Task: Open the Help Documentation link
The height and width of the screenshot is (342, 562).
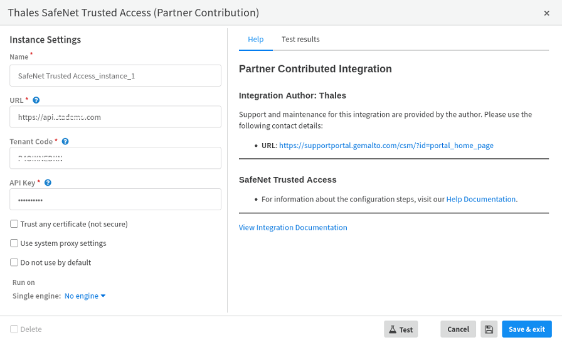Action: pos(480,200)
